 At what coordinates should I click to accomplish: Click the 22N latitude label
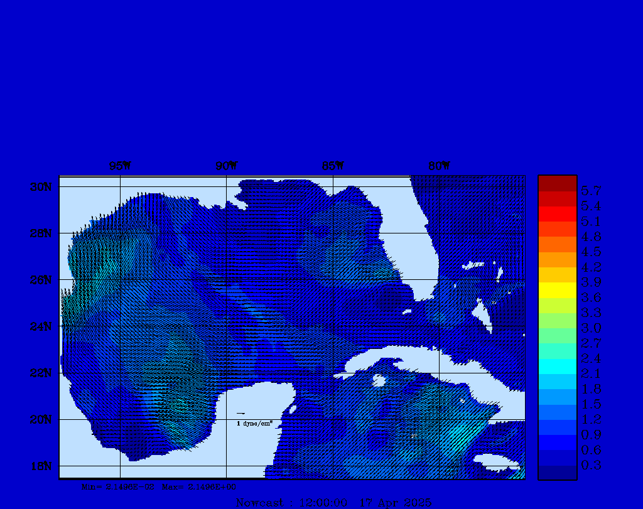tap(42, 373)
